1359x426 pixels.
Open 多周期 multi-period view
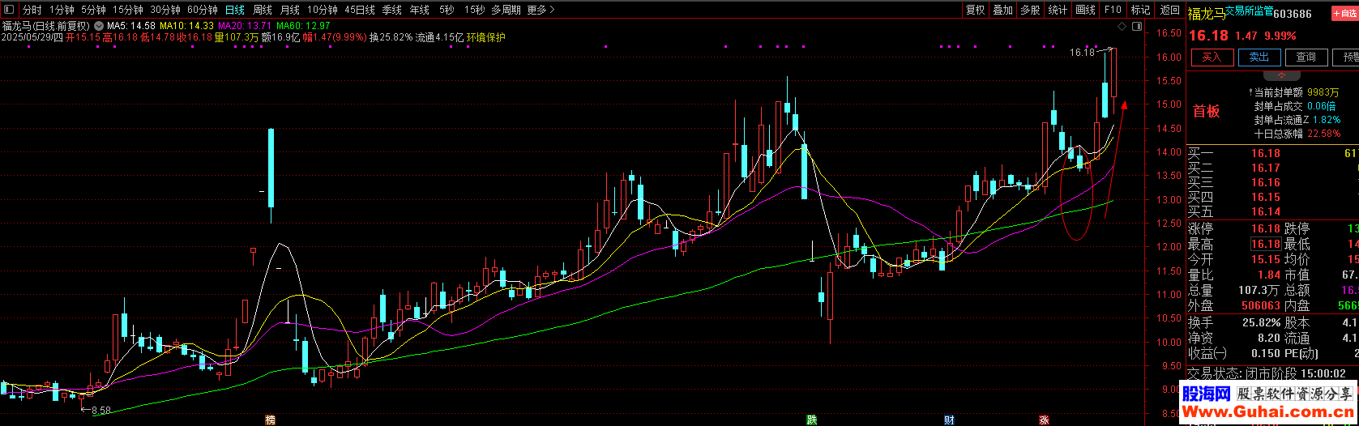click(x=506, y=10)
